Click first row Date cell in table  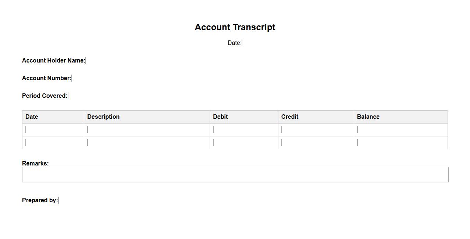[53, 130]
